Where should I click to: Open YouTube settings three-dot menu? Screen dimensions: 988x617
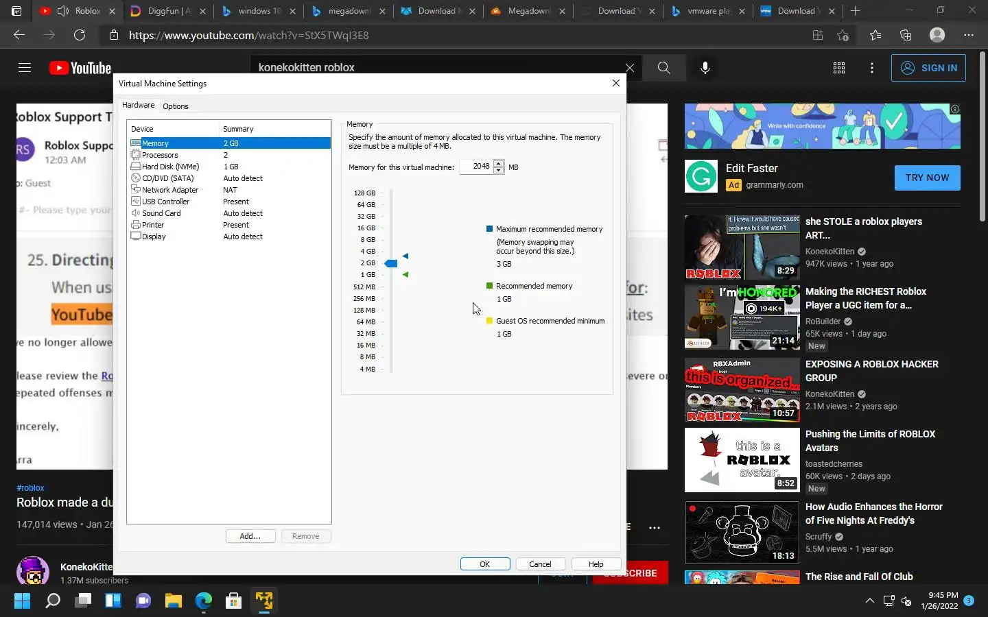click(871, 68)
